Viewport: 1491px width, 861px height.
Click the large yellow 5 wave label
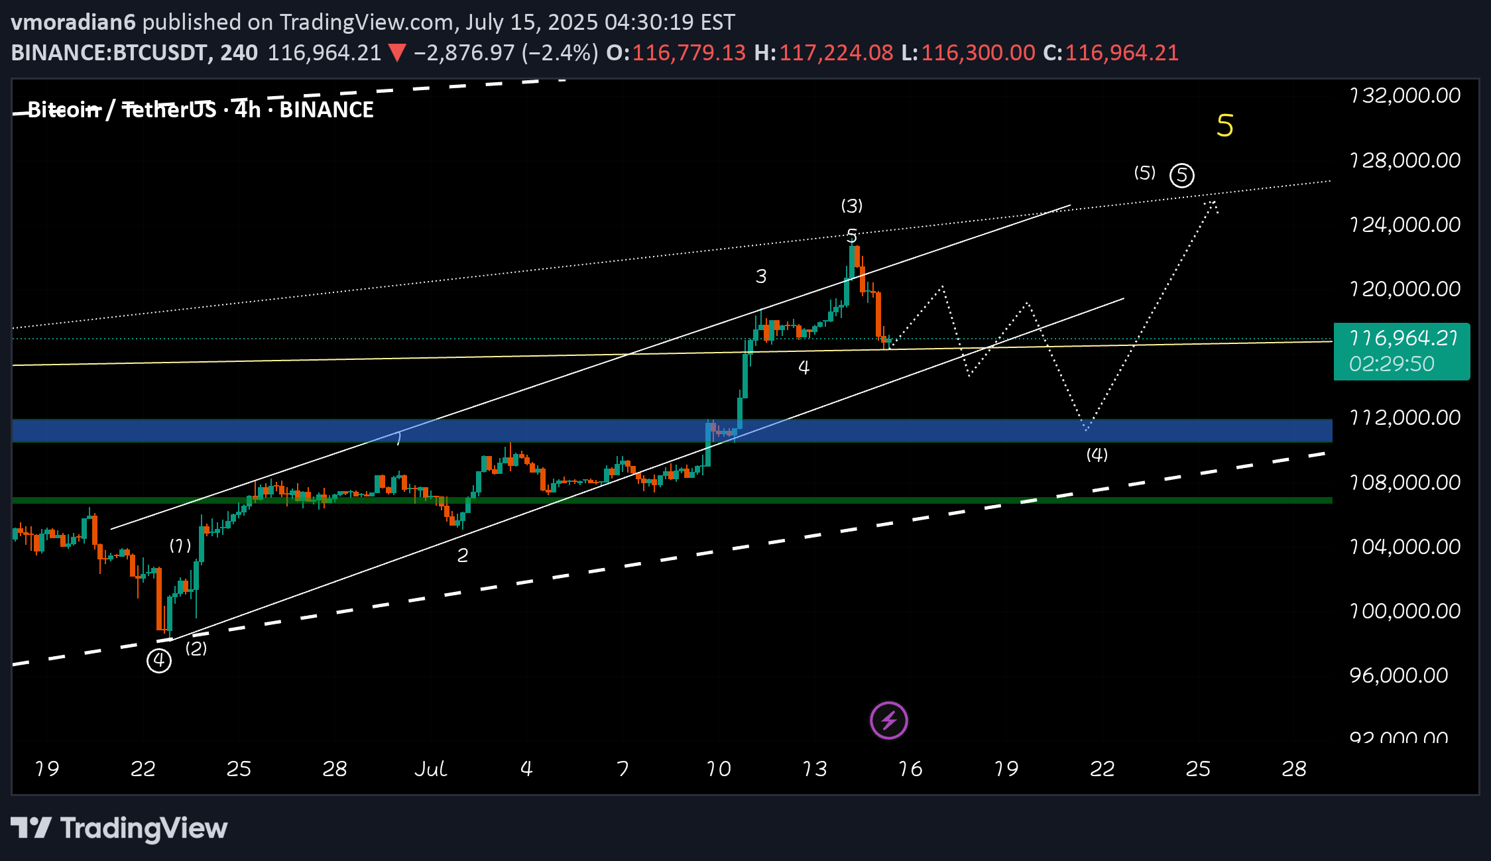1224,125
